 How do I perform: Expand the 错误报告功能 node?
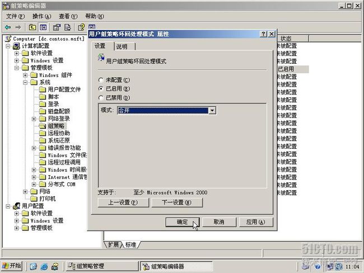[x=34, y=148]
